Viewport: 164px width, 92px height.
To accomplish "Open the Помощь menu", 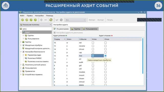I will pos(49,16).
